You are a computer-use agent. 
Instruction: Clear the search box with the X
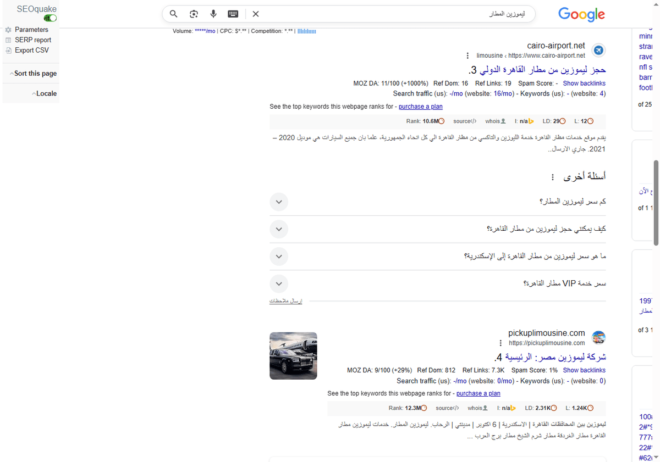pos(255,14)
